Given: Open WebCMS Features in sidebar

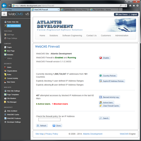Looking at the screenshot, I should pyautogui.click(x=13, y=118).
